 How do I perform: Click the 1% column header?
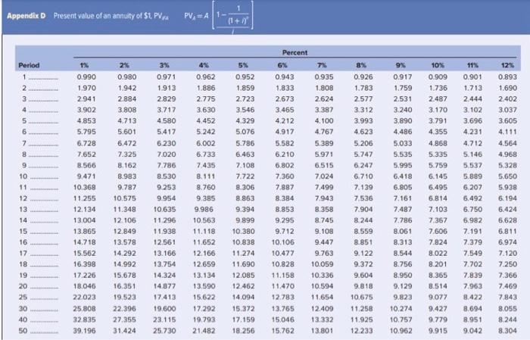pos(84,65)
